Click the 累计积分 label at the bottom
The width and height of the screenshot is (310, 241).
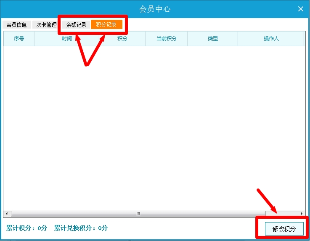26,228
